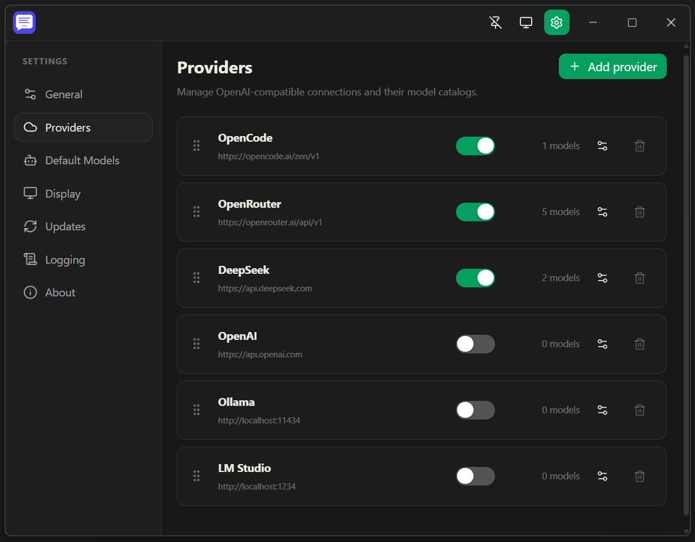The image size is (695, 542).
Task: Click the LM Studio provider name
Action: coord(245,468)
